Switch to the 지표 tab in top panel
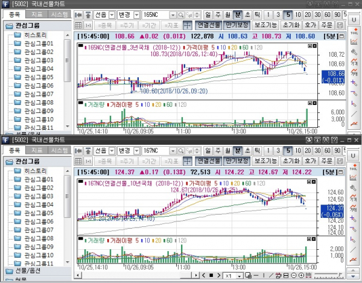This screenshot has height=283, width=362. tap(36, 13)
